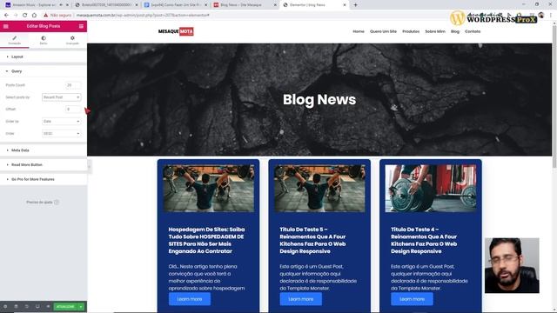This screenshot has height=313, width=557.
Task: Switch to the Style tab
Action: point(44,40)
